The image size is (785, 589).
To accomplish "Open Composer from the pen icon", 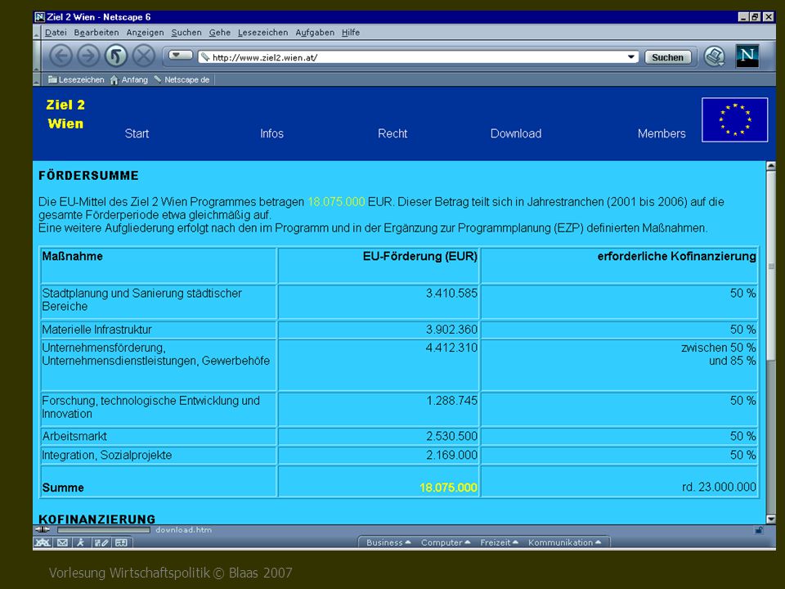I will coord(101,542).
